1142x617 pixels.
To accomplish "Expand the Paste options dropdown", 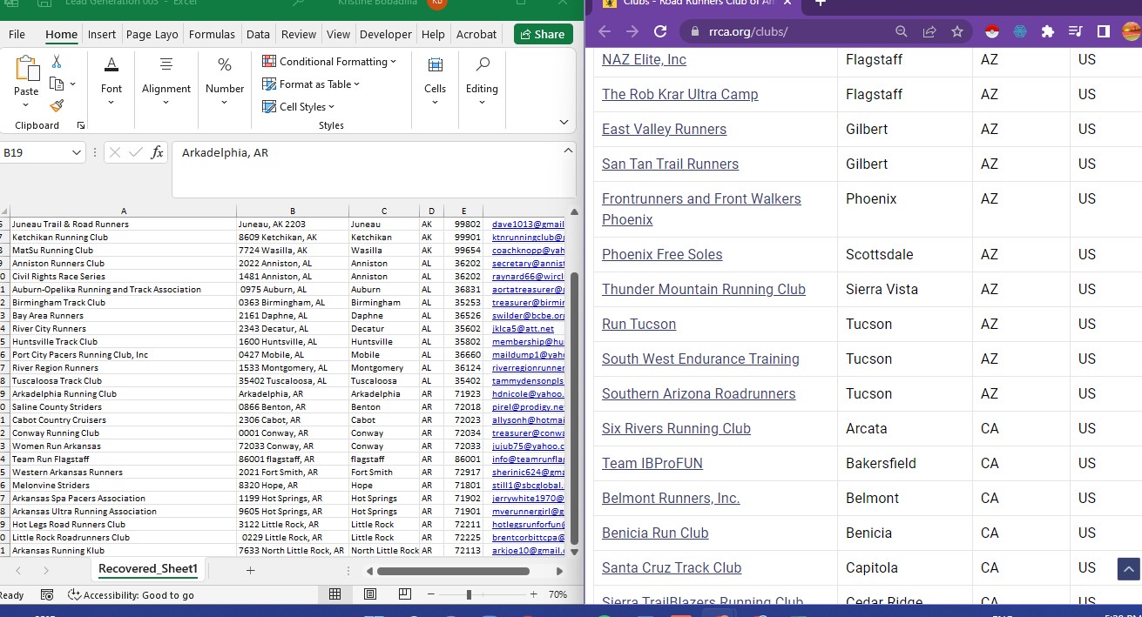I will tap(26, 104).
